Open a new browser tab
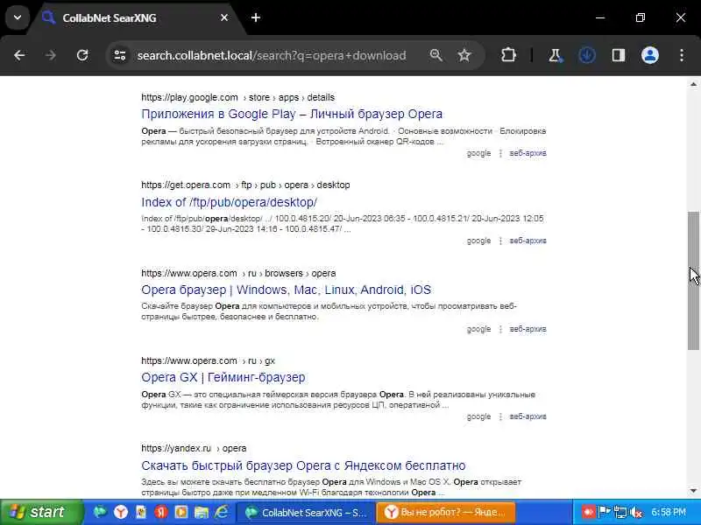The width and height of the screenshot is (701, 525). [256, 17]
